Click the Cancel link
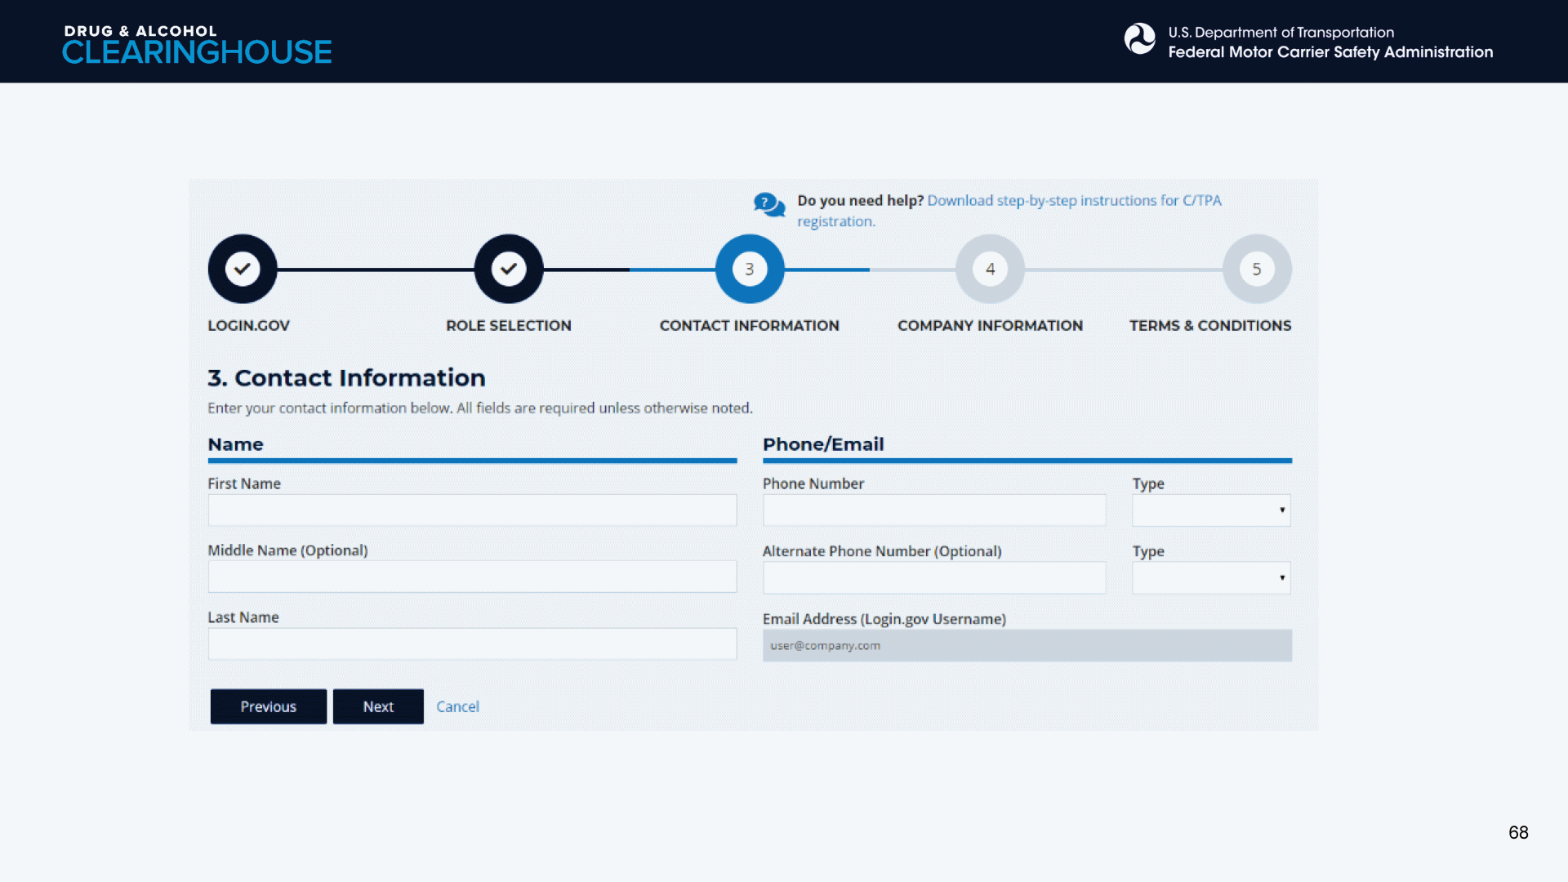 [457, 706]
